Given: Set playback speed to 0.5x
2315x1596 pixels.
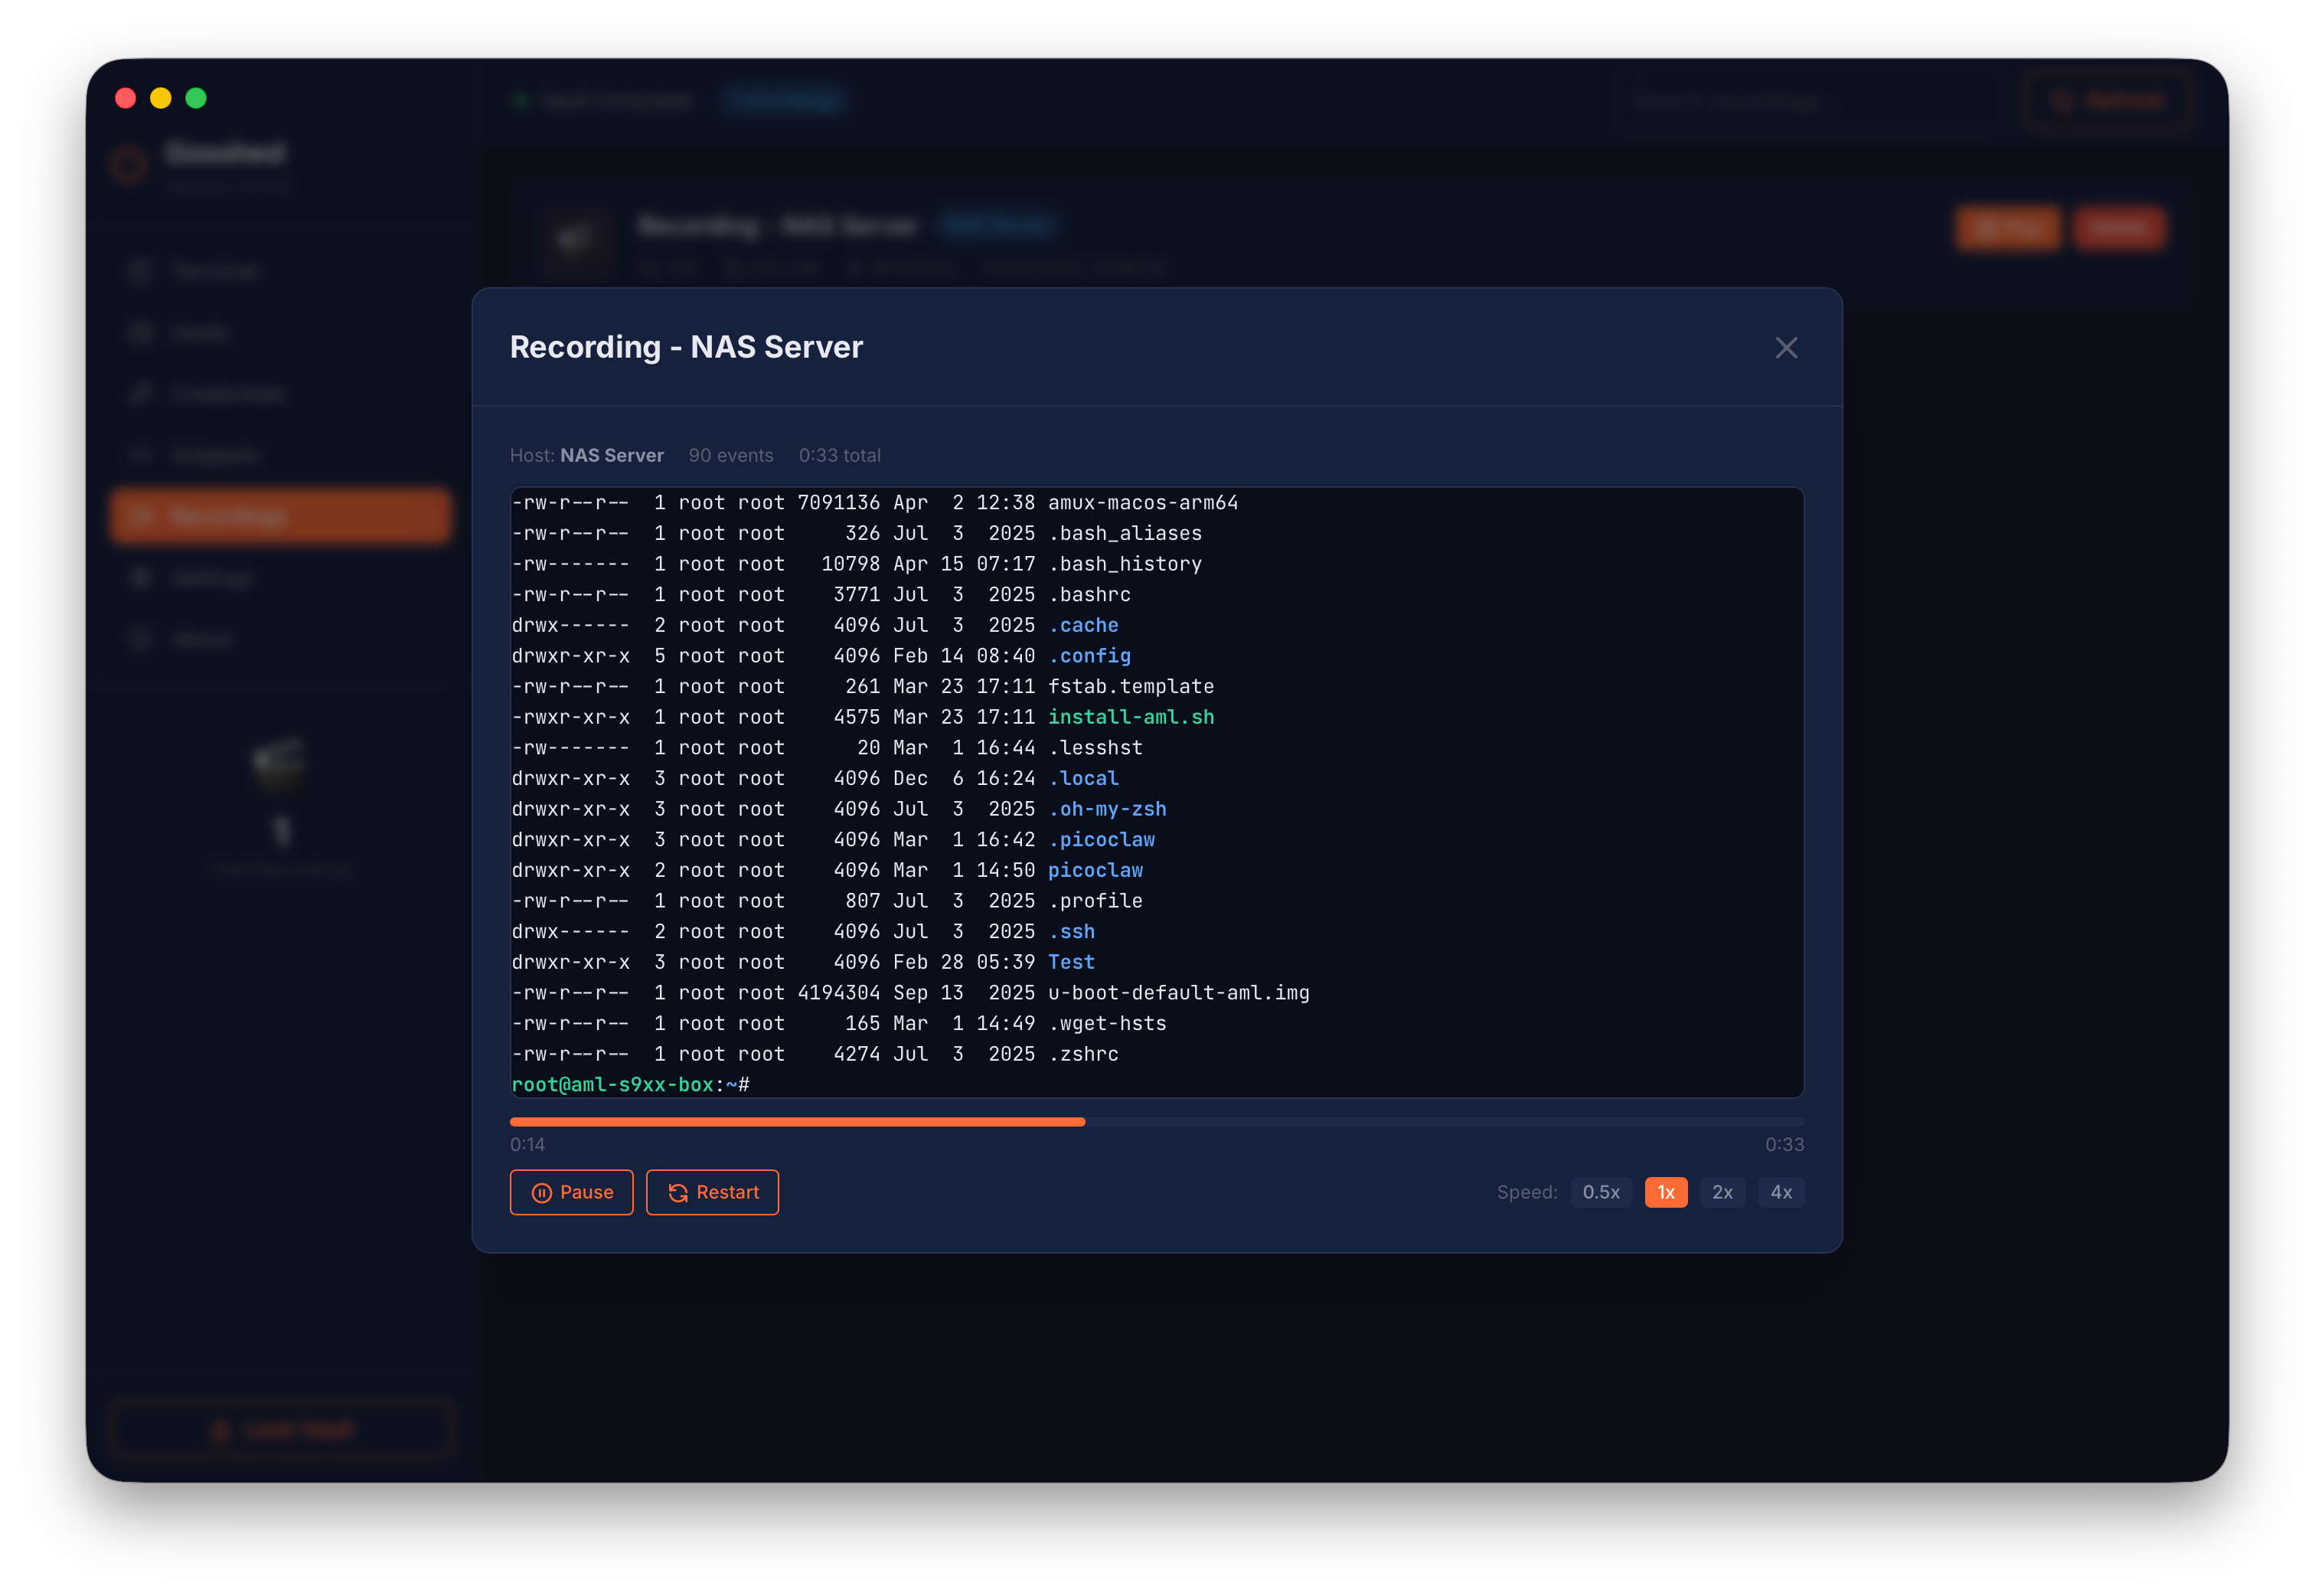Looking at the screenshot, I should (1600, 1192).
